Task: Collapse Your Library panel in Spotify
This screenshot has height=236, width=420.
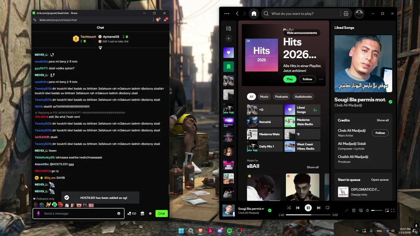Action: pyautogui.click(x=229, y=29)
